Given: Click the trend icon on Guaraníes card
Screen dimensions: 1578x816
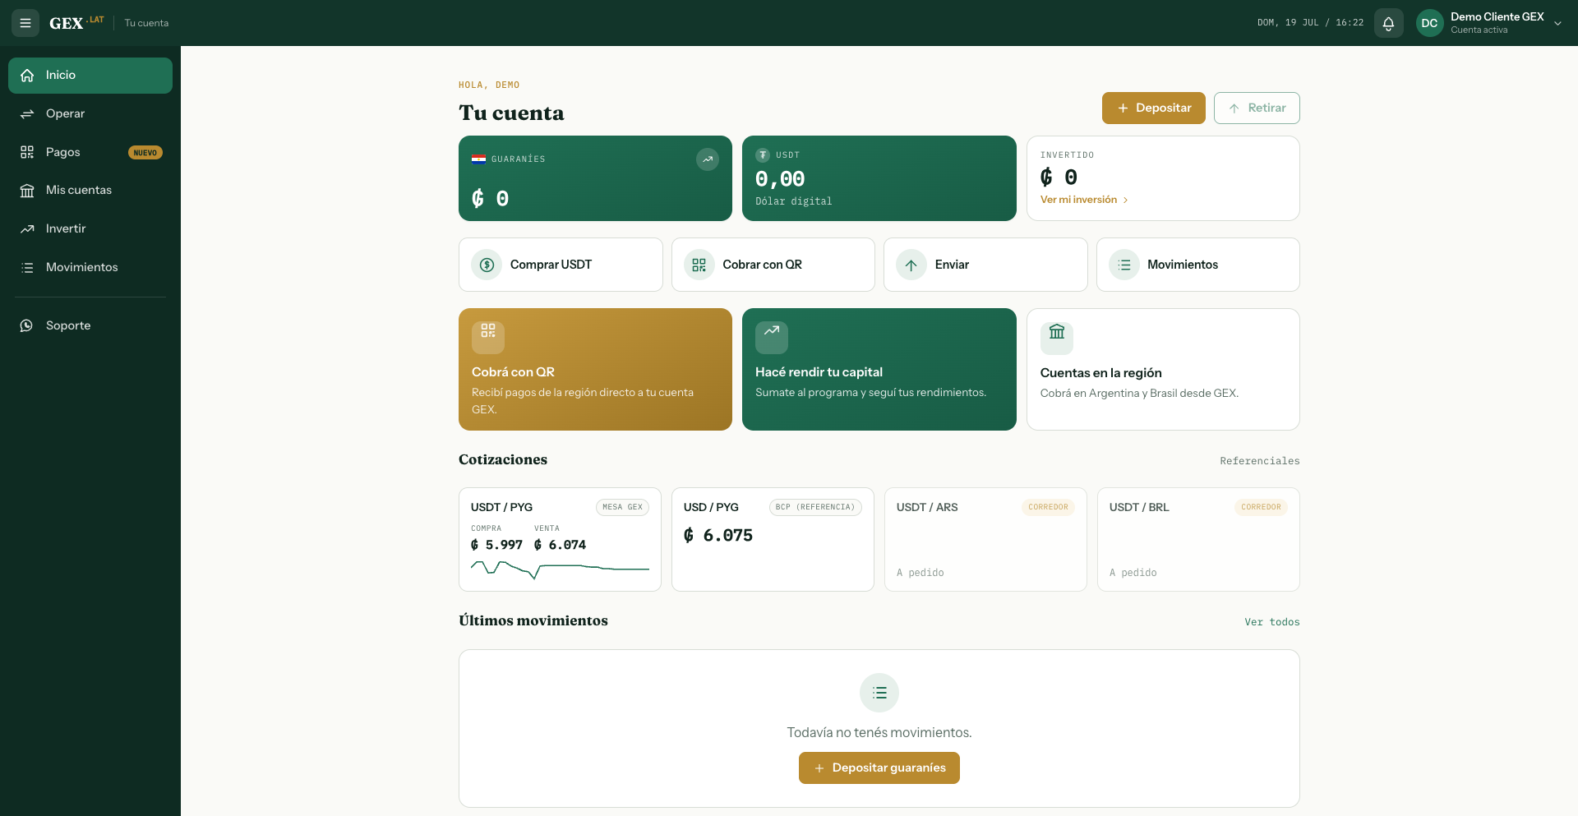Looking at the screenshot, I should point(708,159).
